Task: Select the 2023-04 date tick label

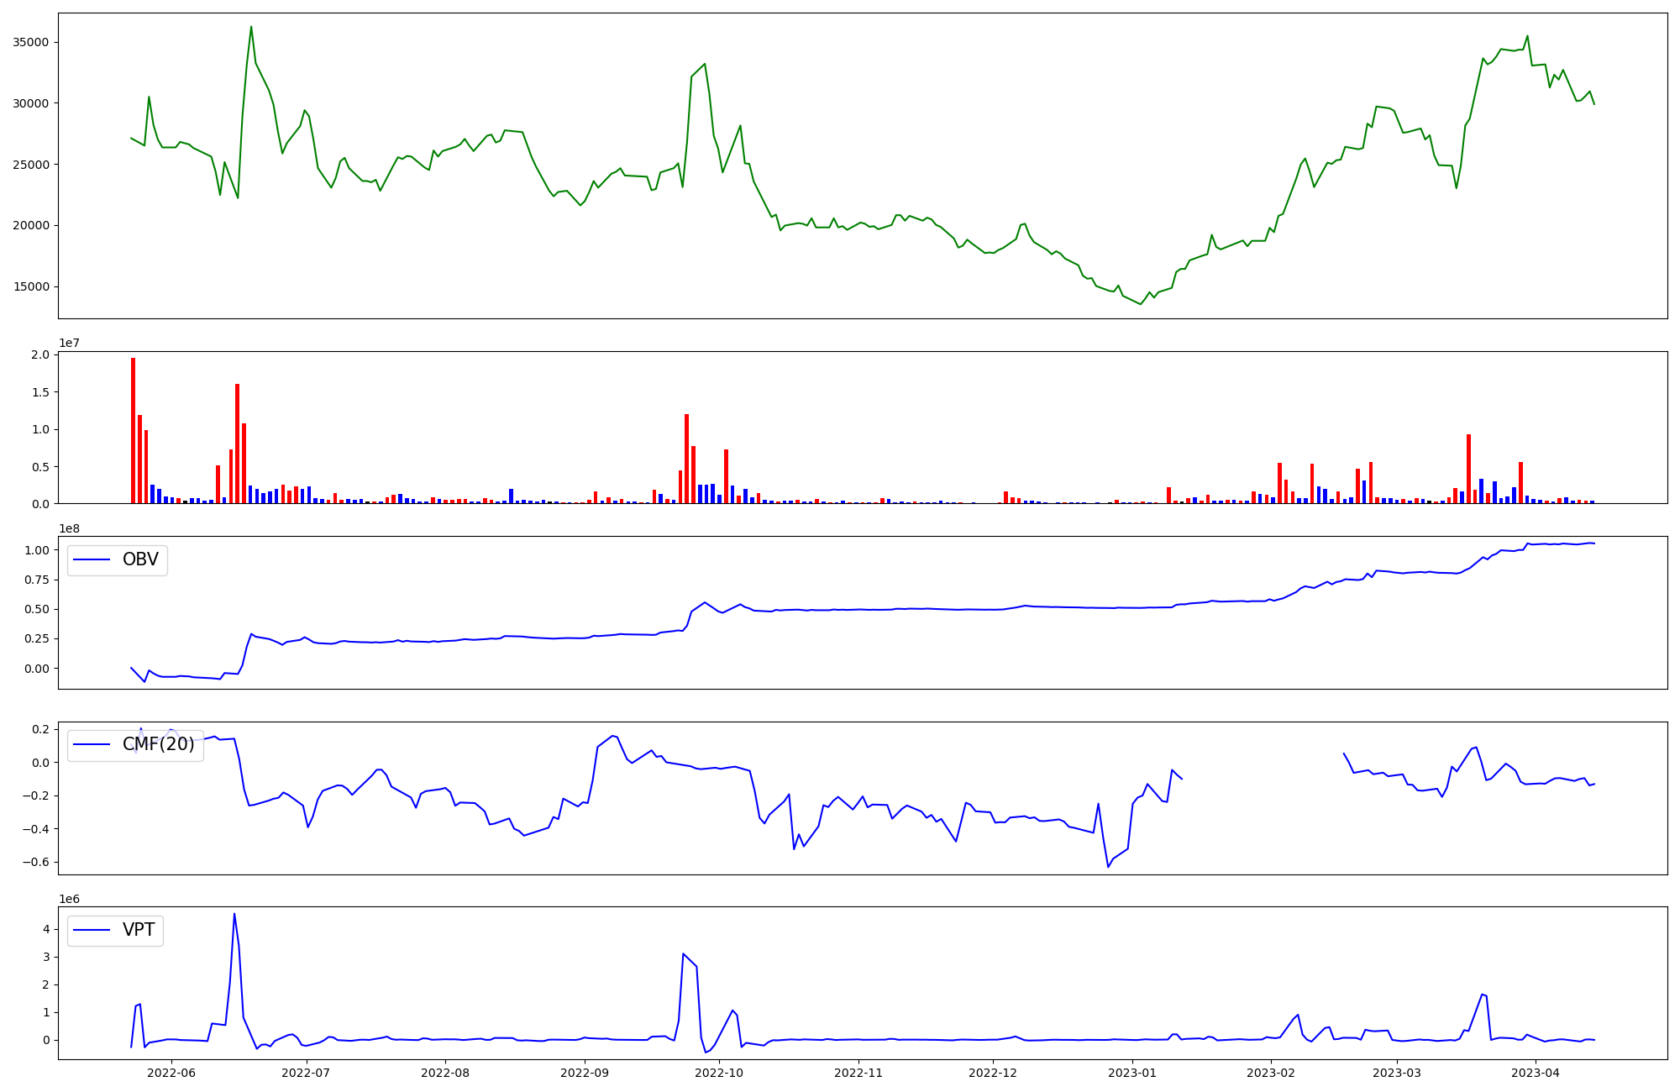Action: point(1536,1073)
